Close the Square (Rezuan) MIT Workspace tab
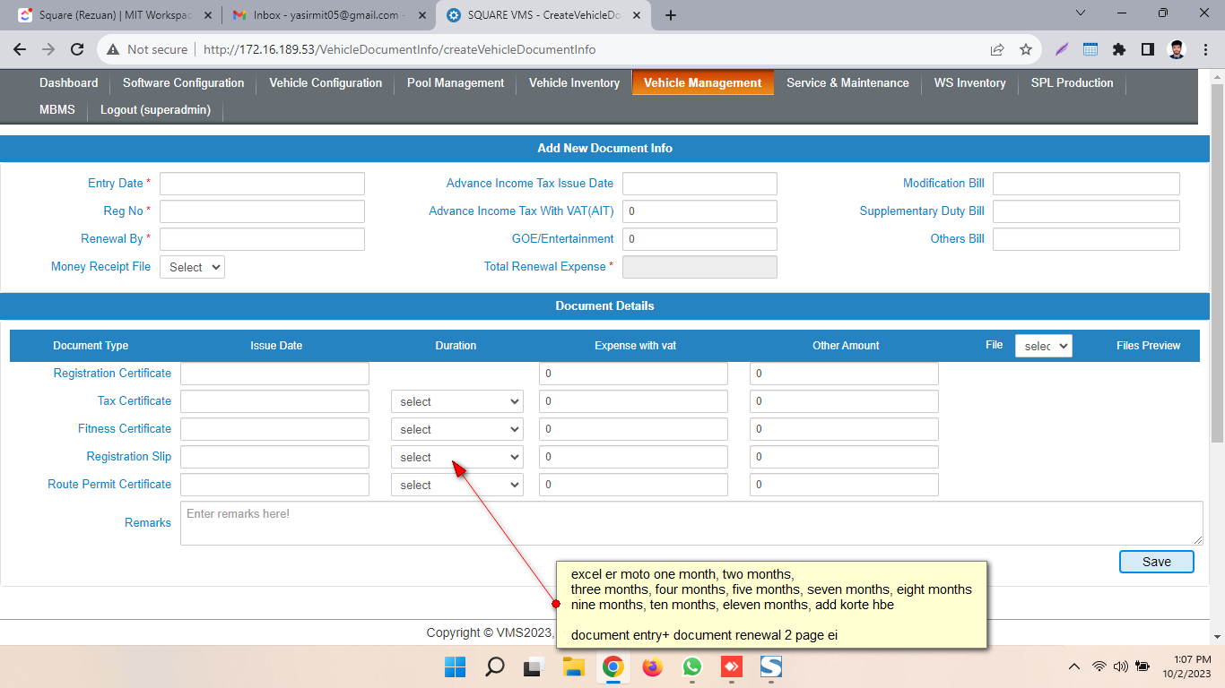 (209, 15)
